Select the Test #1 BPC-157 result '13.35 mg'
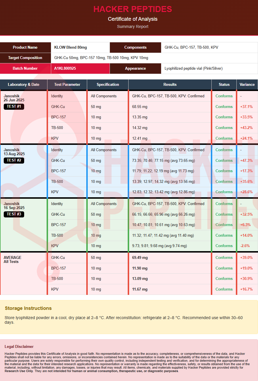This screenshot has width=258, height=381. pyautogui.click(x=140, y=117)
